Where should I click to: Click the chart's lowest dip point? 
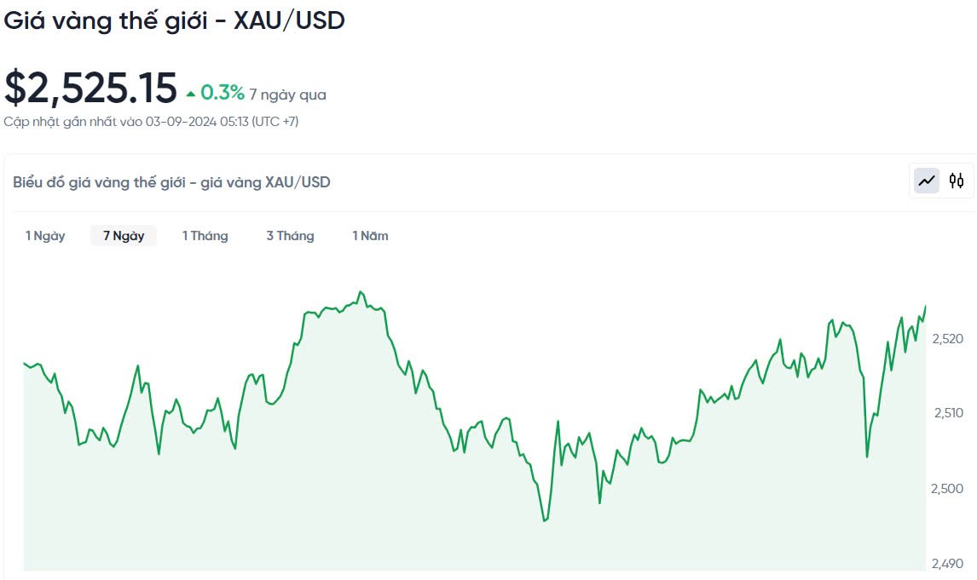point(544,520)
